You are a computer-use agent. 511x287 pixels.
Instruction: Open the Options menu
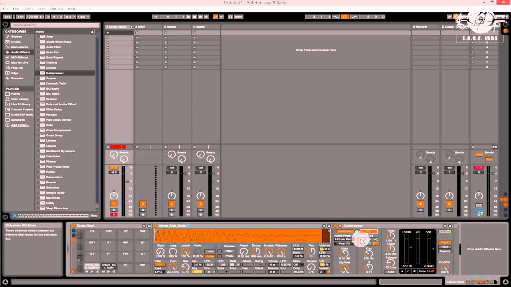click(x=57, y=9)
